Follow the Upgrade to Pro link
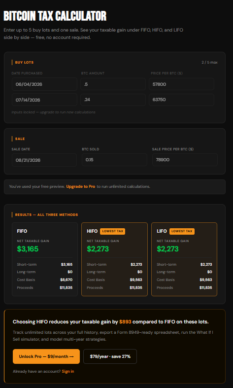Viewport: 233px width, 388px height. pyautogui.click(x=81, y=186)
